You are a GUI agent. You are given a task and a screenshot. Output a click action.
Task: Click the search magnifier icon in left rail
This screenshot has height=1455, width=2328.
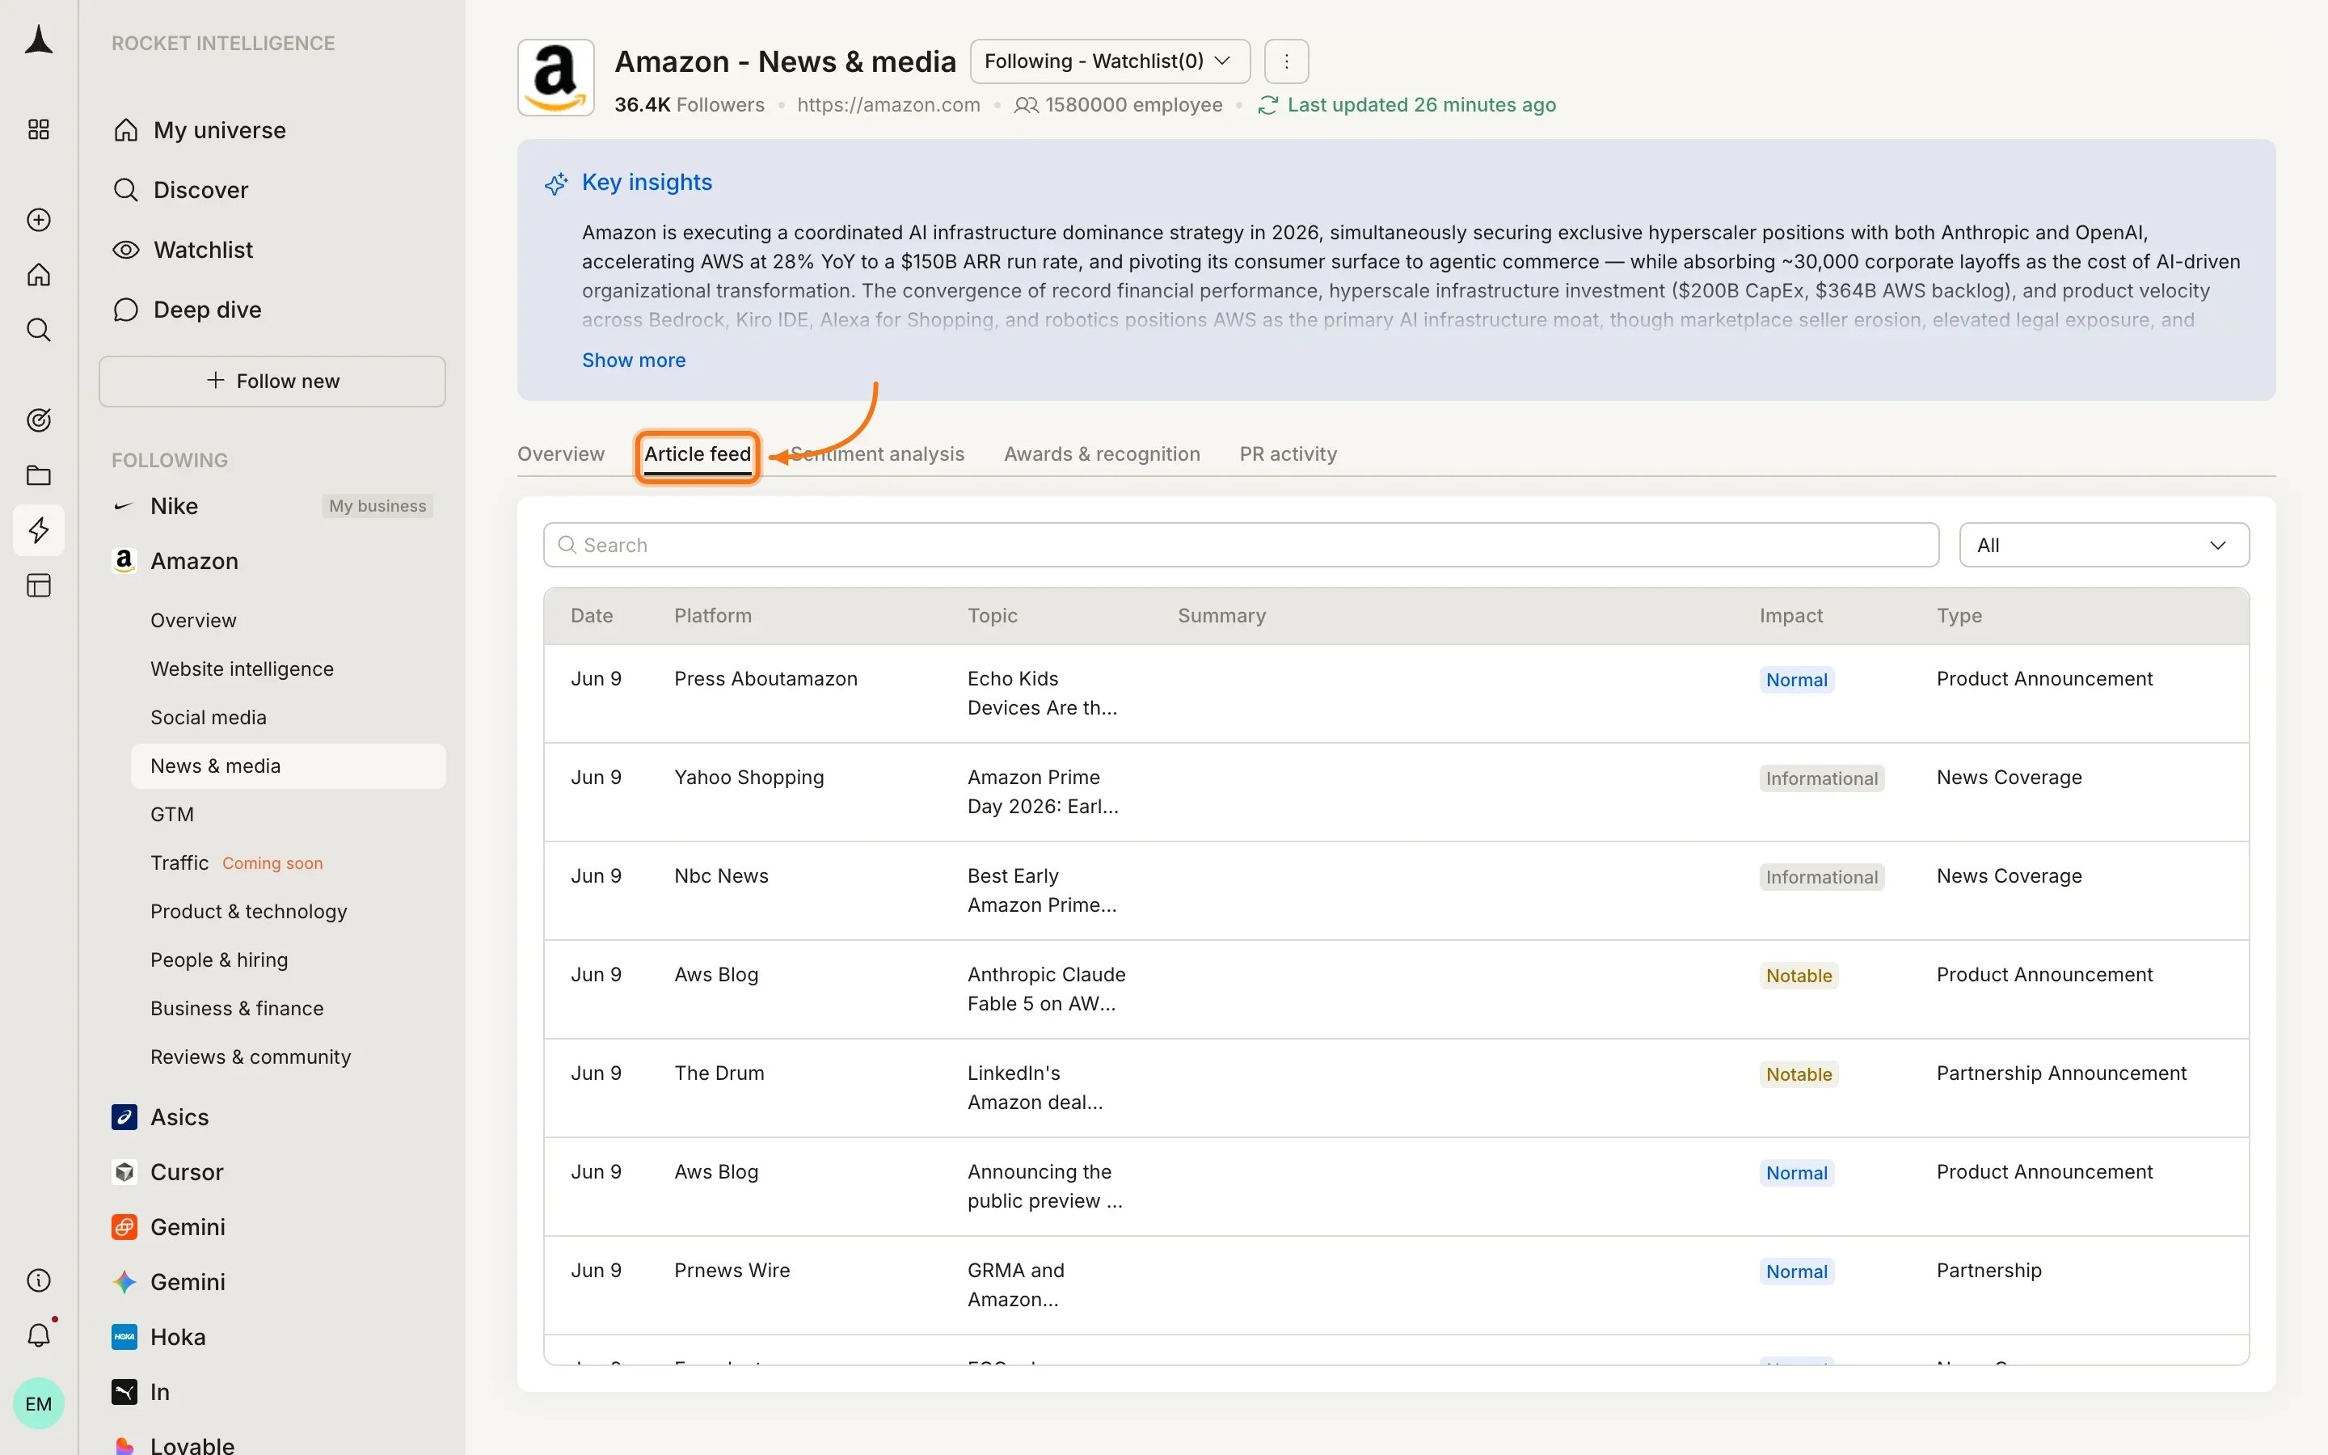[39, 329]
